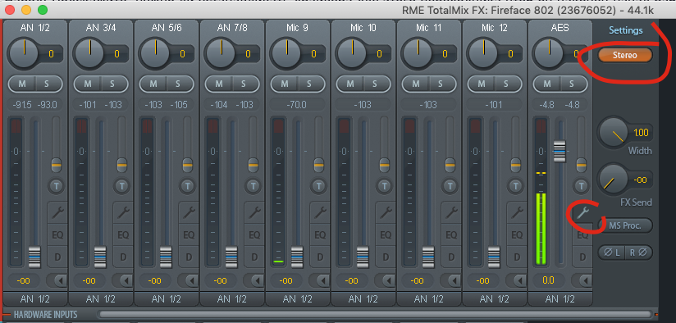This screenshot has height=323, width=676.
Task: Open EQ panel on Mic 9 channel
Action: tap(319, 234)
